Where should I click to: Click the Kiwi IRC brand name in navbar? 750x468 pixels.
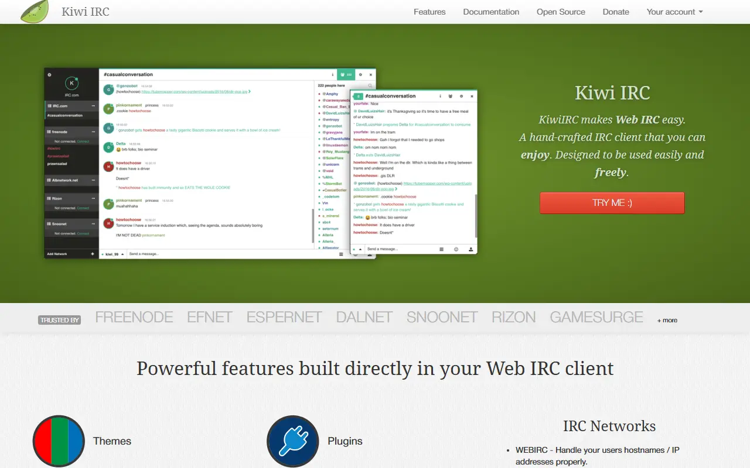click(x=86, y=12)
